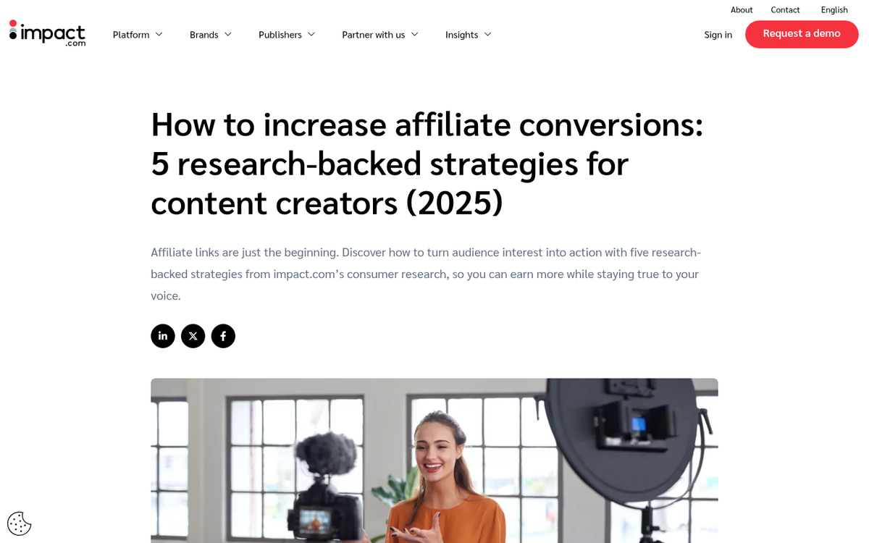This screenshot has height=543, width=869.
Task: Expand the Partner with us dropdown
Action: coord(379,35)
